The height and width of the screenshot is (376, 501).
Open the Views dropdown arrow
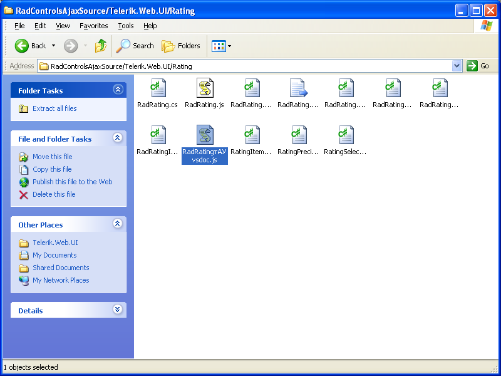pos(229,46)
